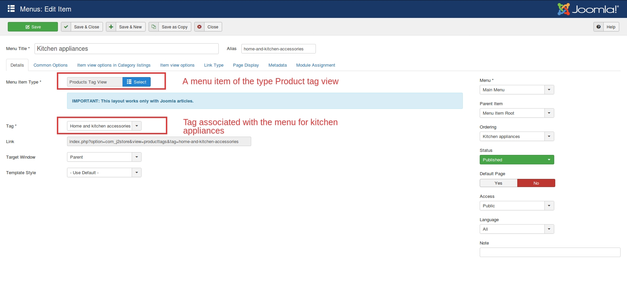Set Default Page to Yes
Viewport: 627px width, 301px height.
coord(498,183)
